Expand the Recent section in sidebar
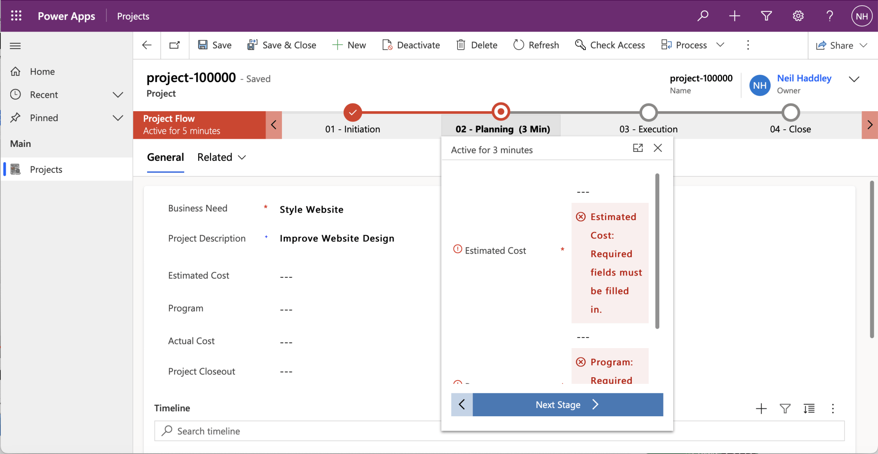 tap(118, 95)
